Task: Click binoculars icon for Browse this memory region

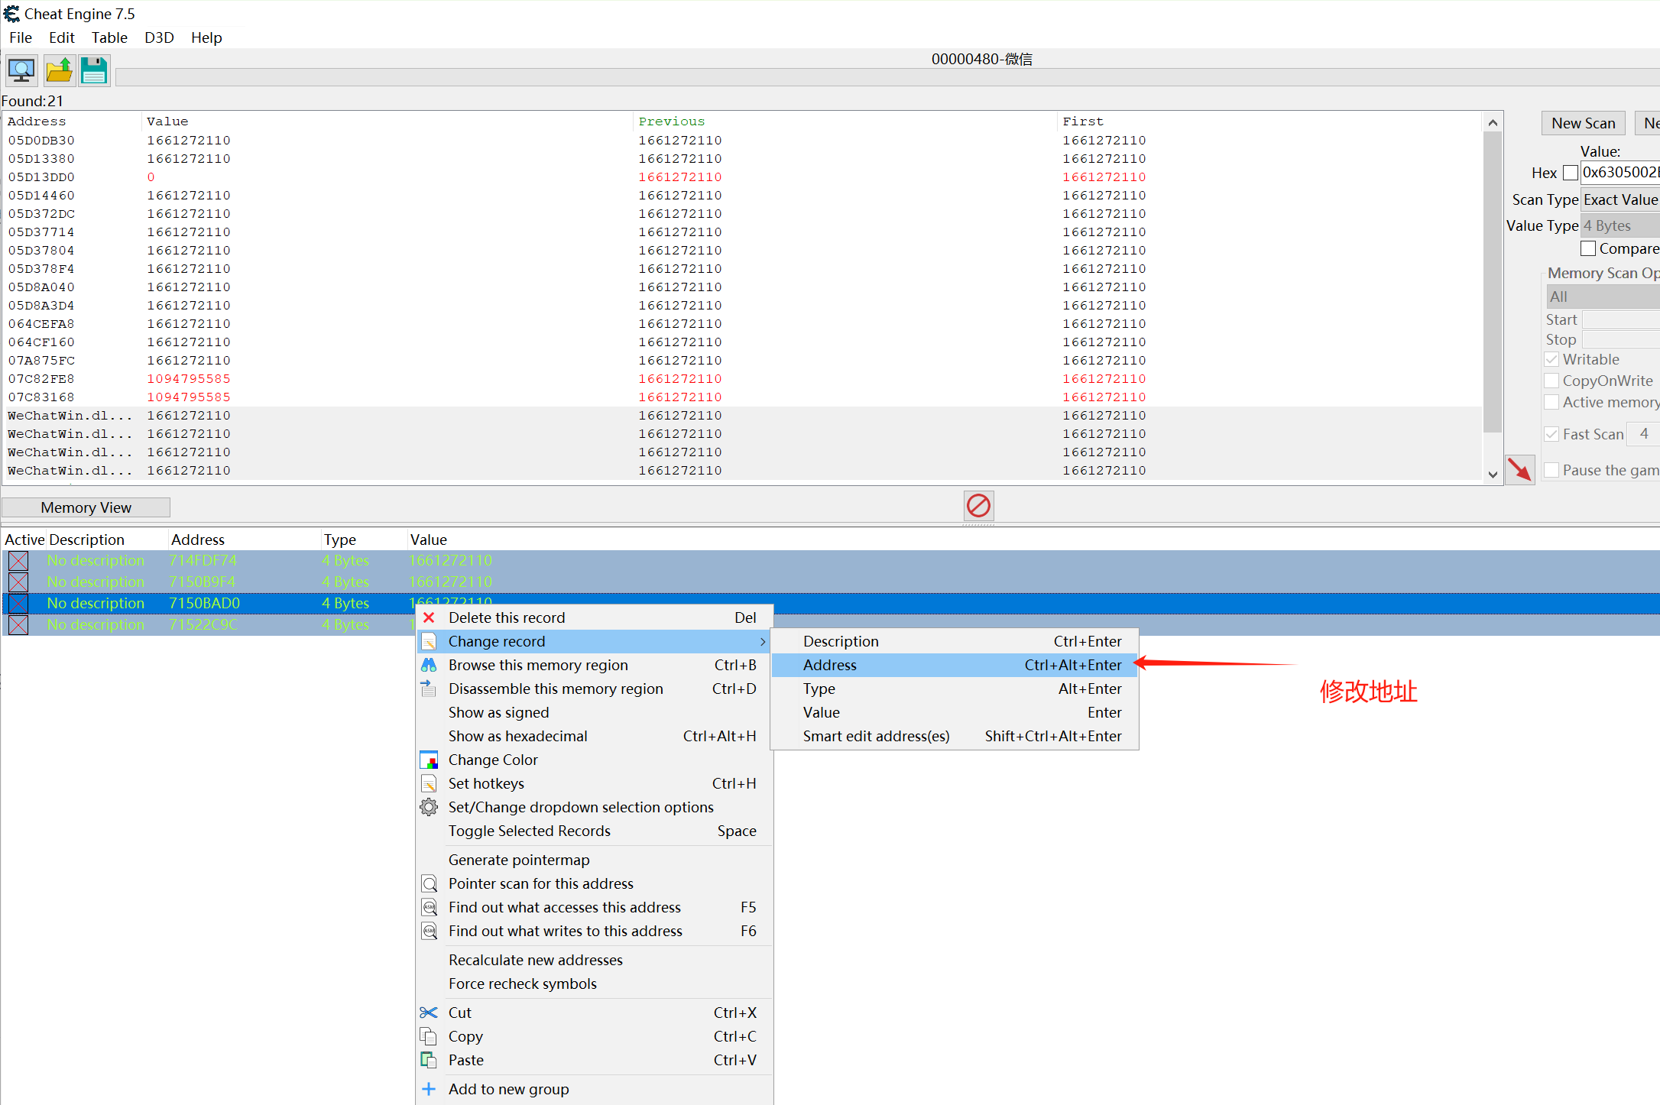Action: point(429,665)
